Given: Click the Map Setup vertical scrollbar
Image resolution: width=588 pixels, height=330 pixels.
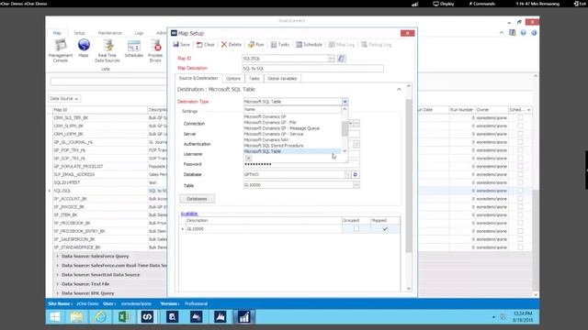Looking at the screenshot, I should click(409, 176).
